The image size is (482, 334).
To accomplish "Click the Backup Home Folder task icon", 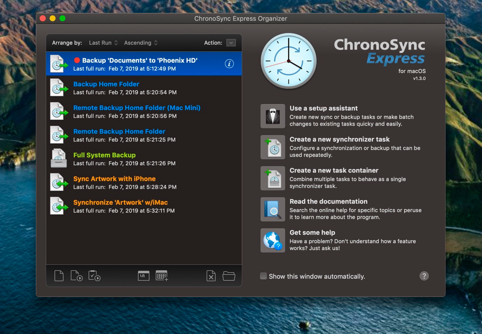I will [59, 88].
